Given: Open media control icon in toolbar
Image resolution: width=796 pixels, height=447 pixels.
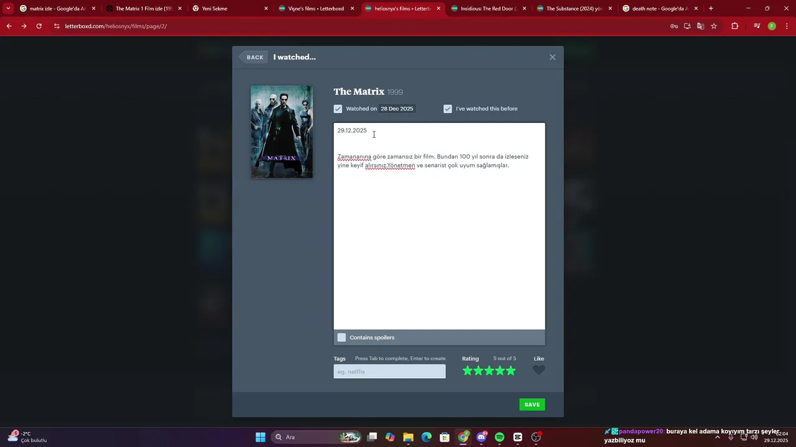Looking at the screenshot, I should [x=757, y=26].
